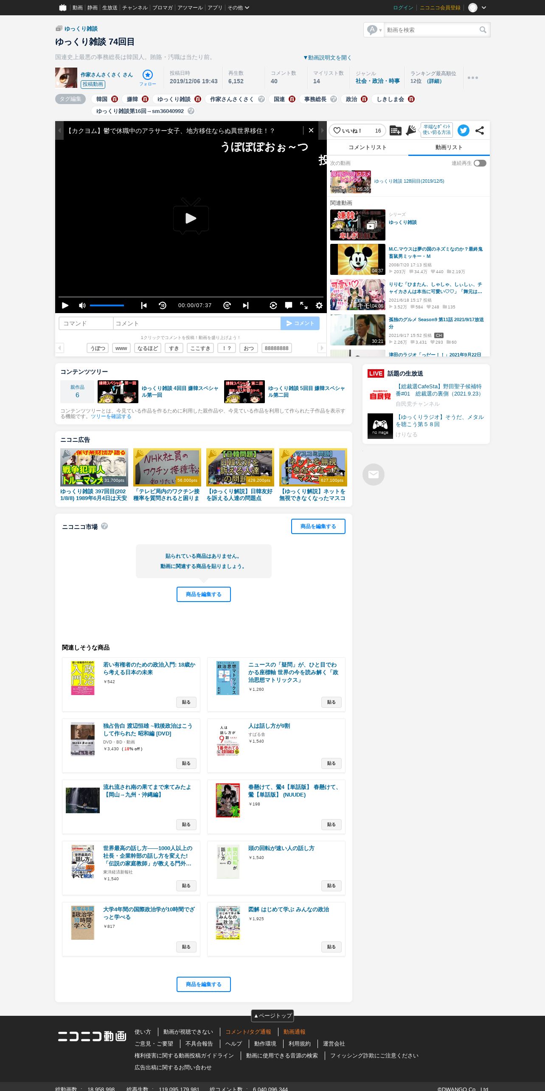Open ranking 詳細 link

coord(434,81)
